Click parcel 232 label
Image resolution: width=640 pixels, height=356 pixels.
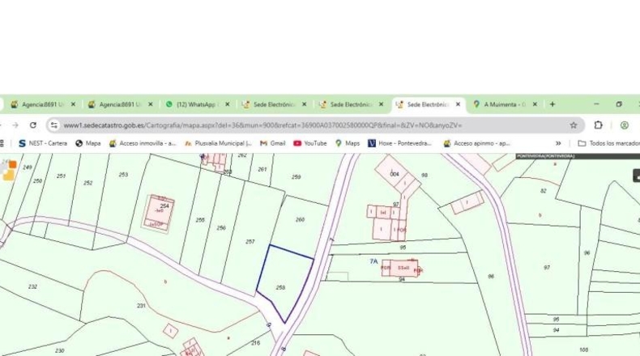click(32, 286)
